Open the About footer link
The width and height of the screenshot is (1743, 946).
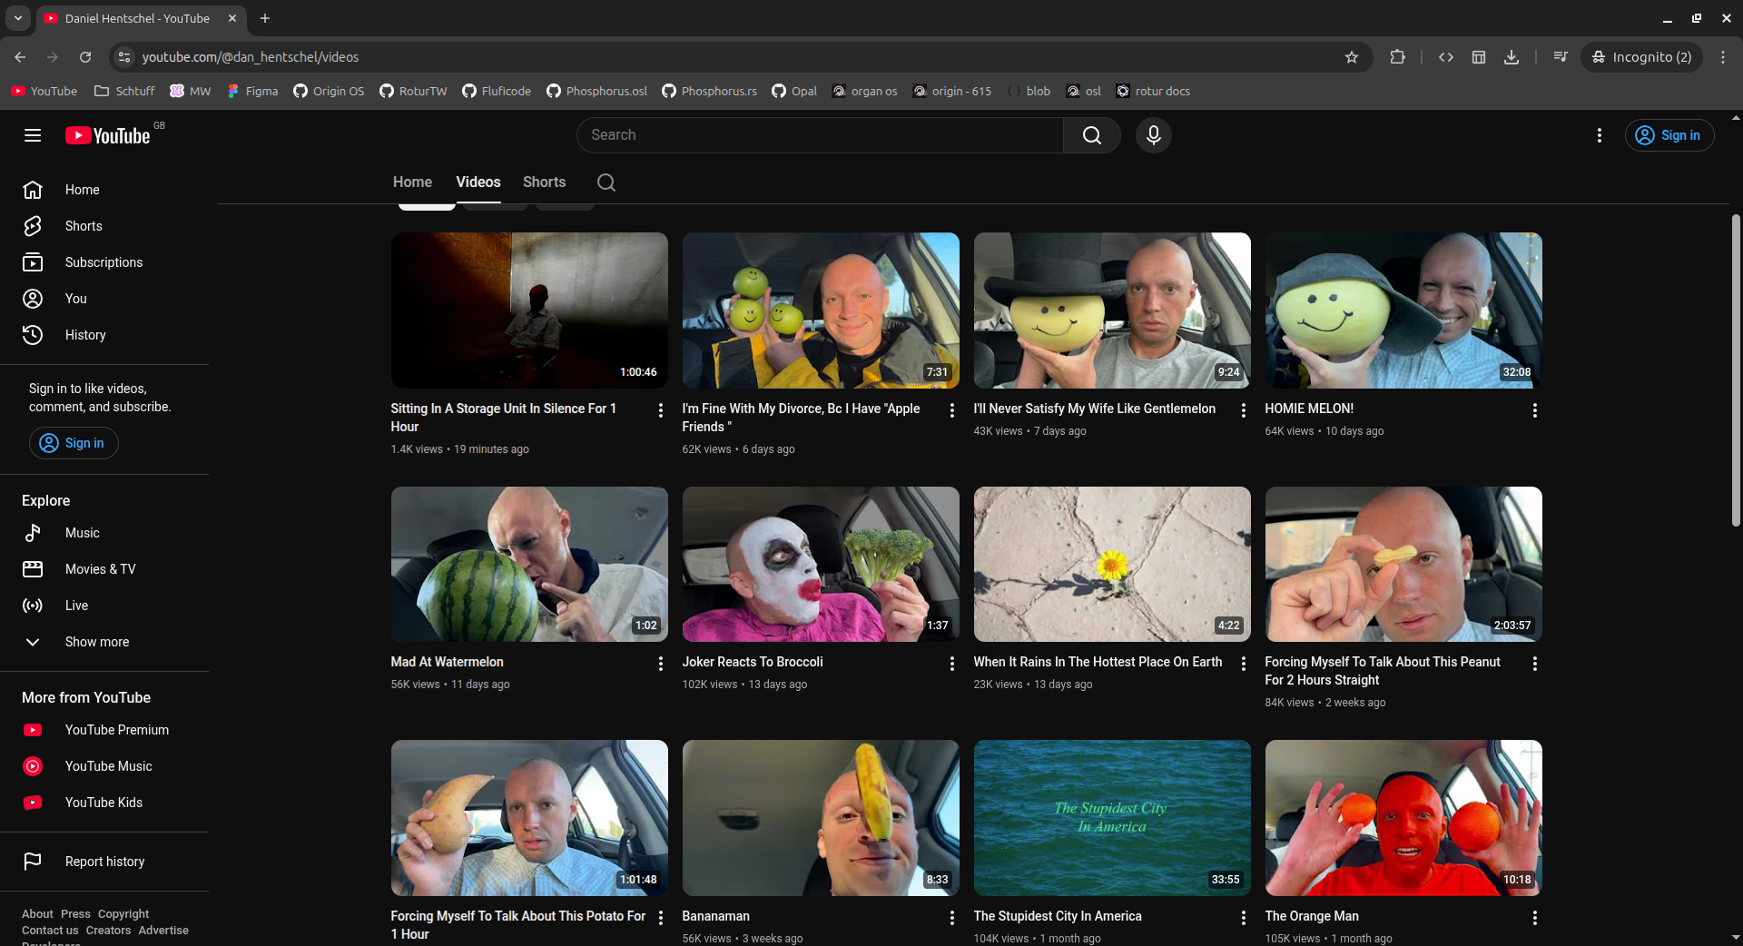click(38, 914)
